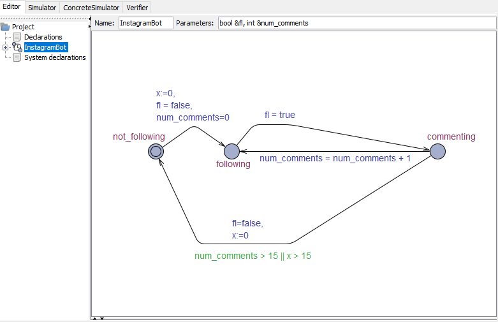
Task: Collapse the left panel using divider arrow
Action: 89,18
